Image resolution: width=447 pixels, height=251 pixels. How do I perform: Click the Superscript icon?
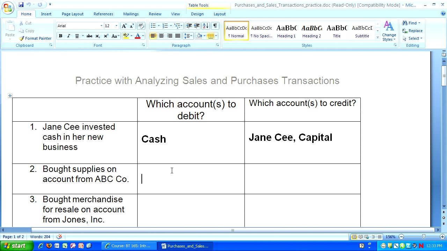[x=106, y=36]
